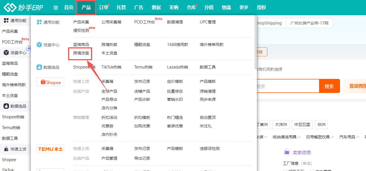Click the Shopee logo in the product menu
Viewport: 366px width, 171px height.
(x=50, y=82)
